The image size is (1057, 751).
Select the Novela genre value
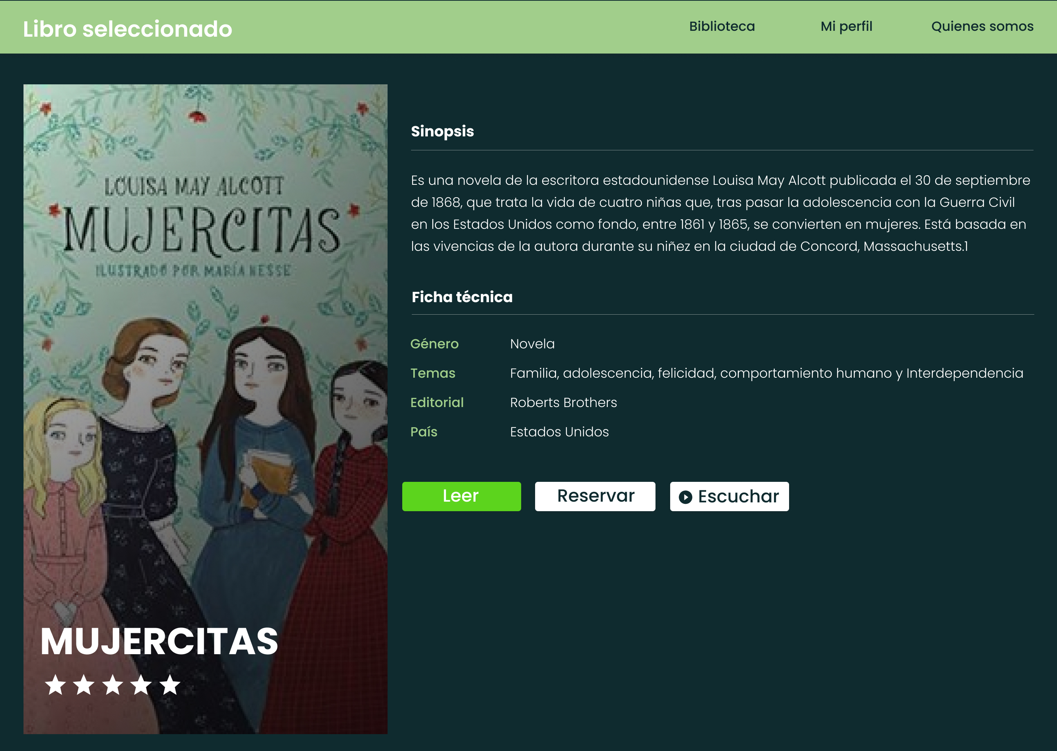click(531, 344)
